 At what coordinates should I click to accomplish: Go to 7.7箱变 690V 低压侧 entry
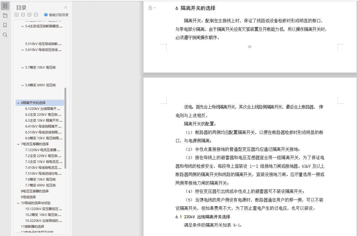coord(41,185)
